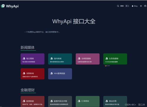The image size is (147, 107).
Task: Click the icon on the NBA赛事数据 card
Action: point(51,73)
